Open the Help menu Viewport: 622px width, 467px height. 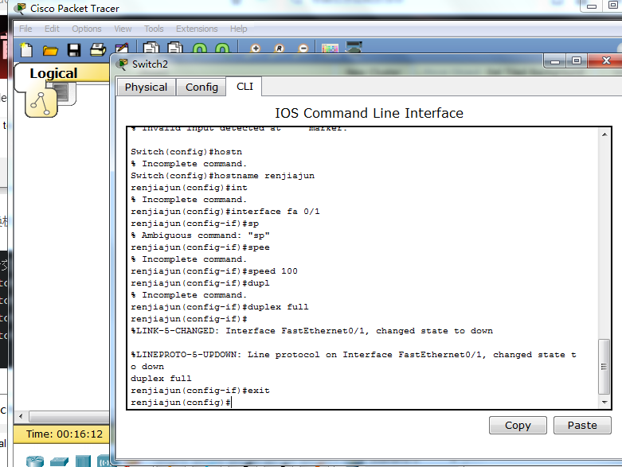click(x=238, y=29)
